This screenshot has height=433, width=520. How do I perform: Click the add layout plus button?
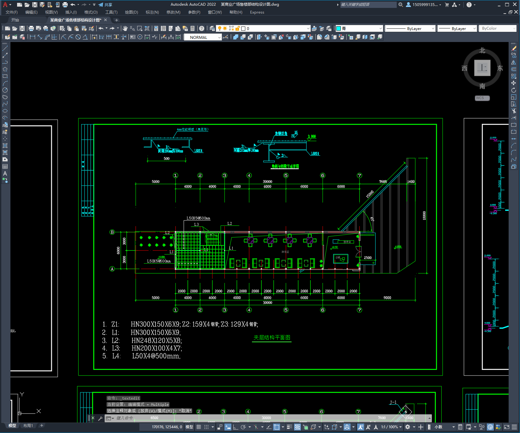pyautogui.click(x=41, y=426)
